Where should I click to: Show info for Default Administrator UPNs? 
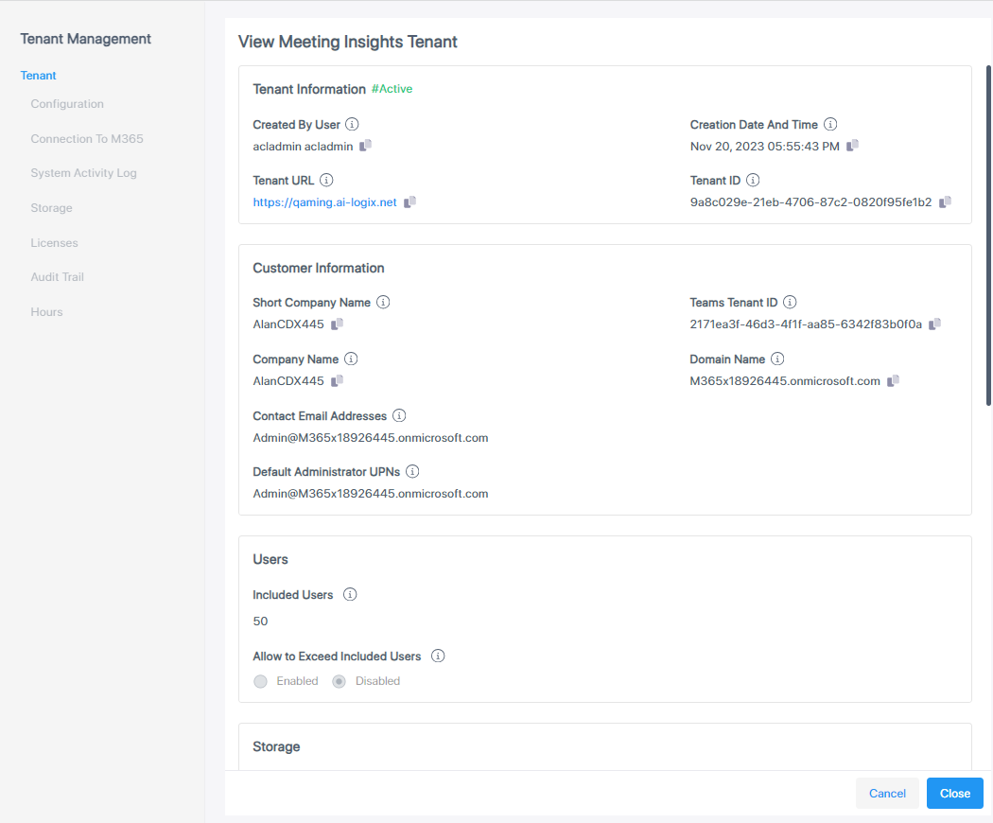pyautogui.click(x=412, y=471)
